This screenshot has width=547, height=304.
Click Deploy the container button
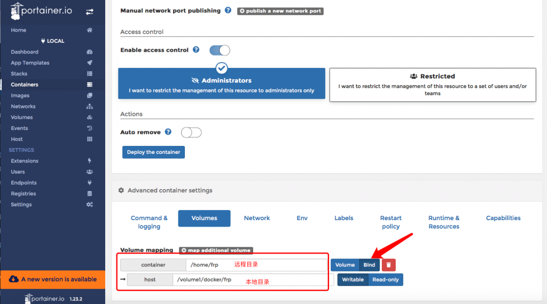click(x=153, y=152)
